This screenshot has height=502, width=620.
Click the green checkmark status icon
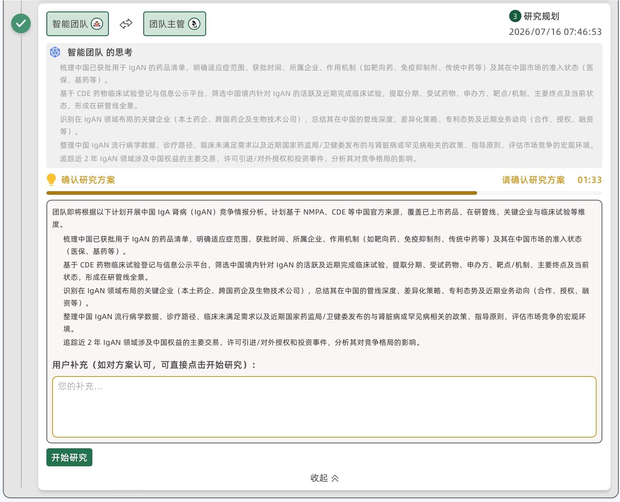[21, 23]
